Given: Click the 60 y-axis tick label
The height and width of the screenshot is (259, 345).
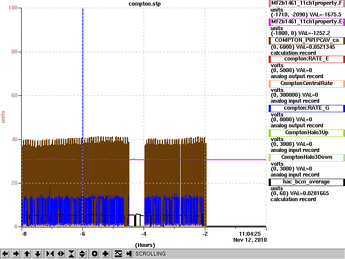Looking at the screenshot, I should tap(14, 95).
